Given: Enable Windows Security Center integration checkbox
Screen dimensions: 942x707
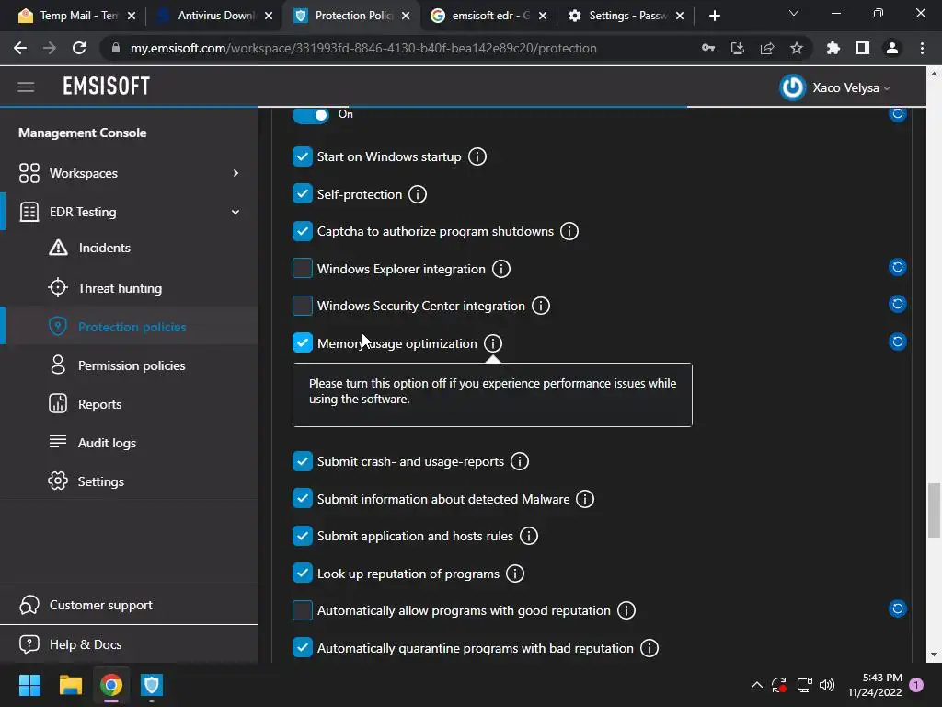Looking at the screenshot, I should (x=302, y=306).
